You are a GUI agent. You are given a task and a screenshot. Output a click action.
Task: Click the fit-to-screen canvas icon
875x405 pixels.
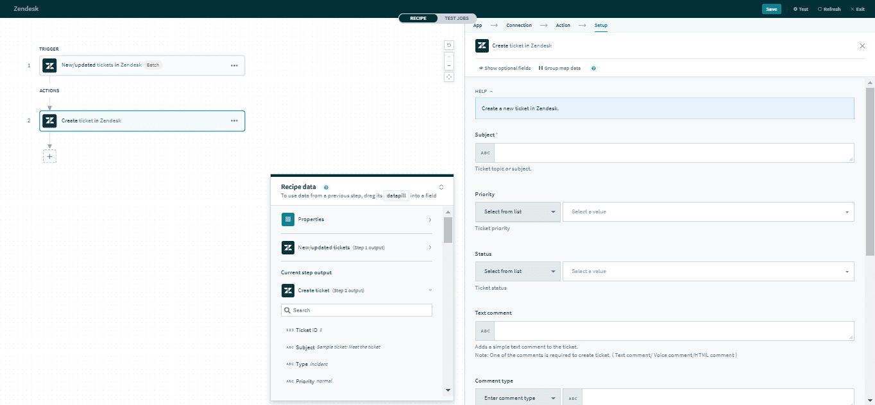pyautogui.click(x=449, y=77)
